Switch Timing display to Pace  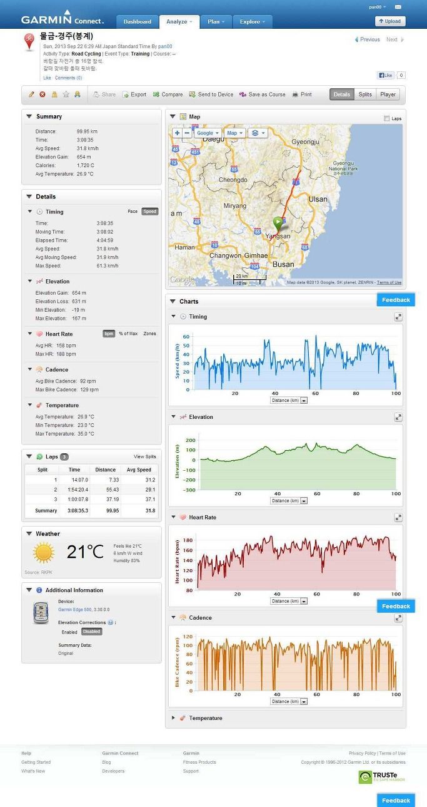(133, 212)
